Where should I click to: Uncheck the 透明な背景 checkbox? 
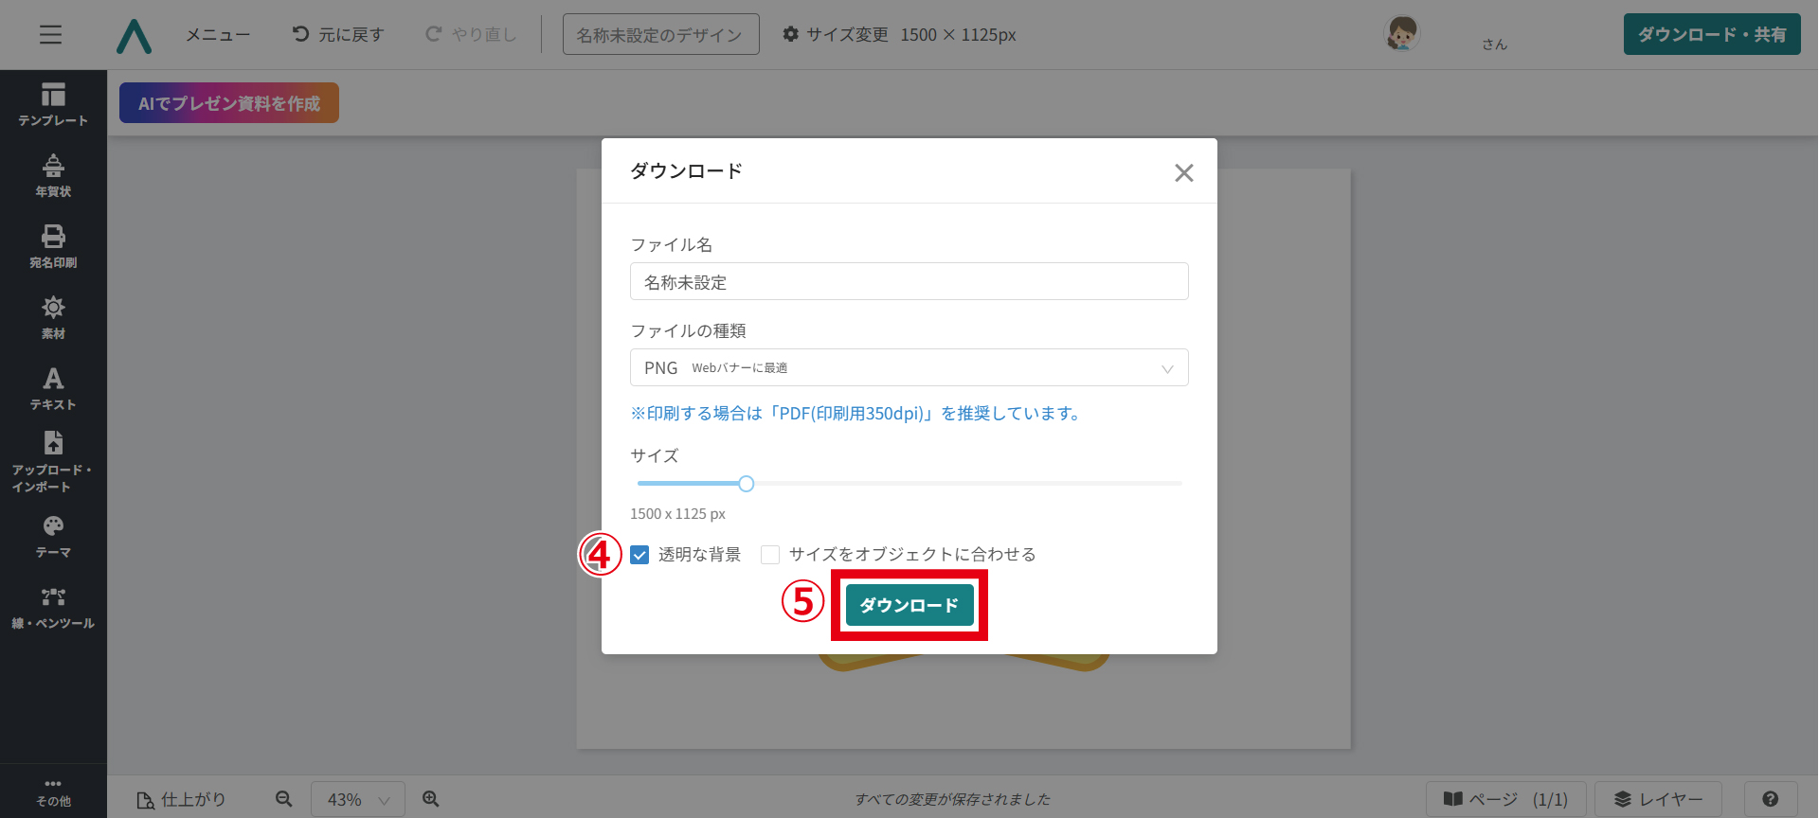[639, 555]
